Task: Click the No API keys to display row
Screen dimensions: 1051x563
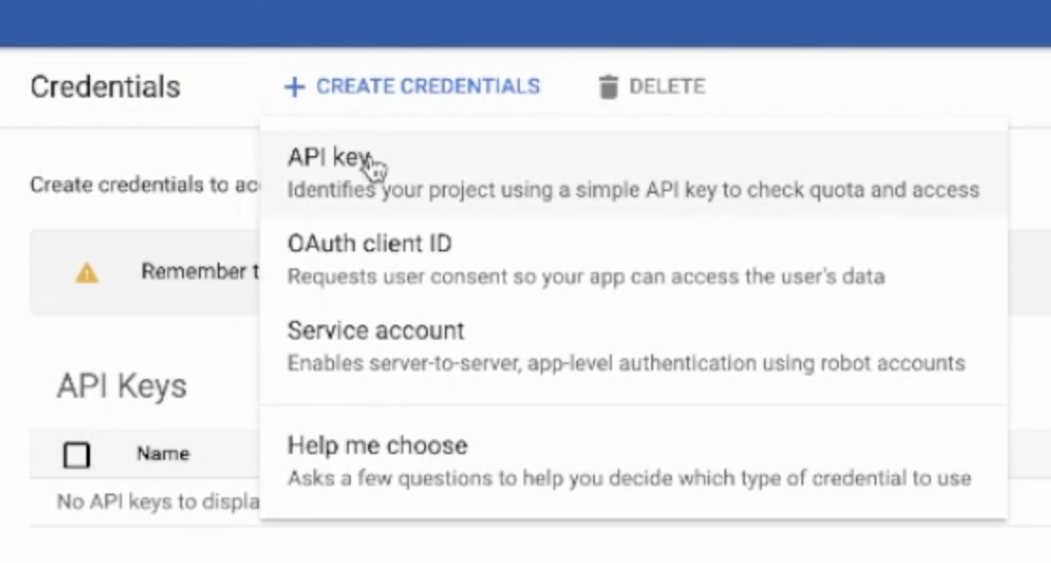Action: 159,501
